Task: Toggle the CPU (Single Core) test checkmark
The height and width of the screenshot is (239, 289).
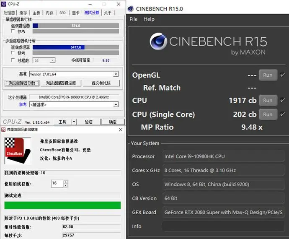Action: [x=282, y=114]
